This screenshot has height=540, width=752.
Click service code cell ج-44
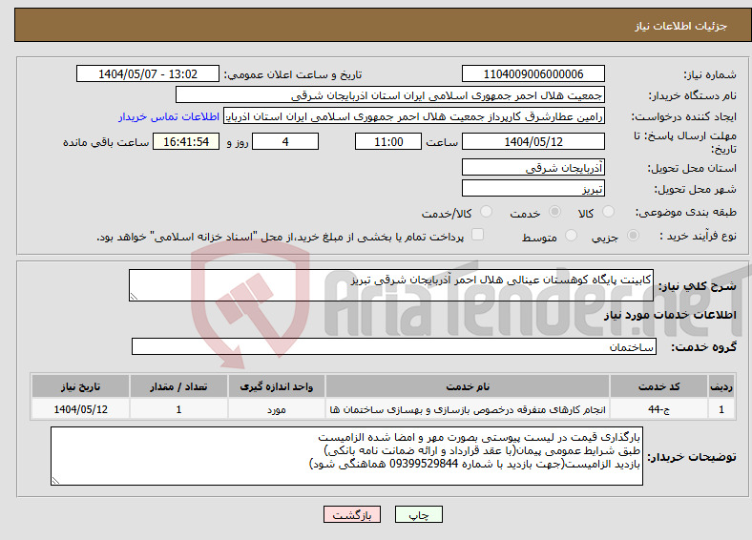659,409
